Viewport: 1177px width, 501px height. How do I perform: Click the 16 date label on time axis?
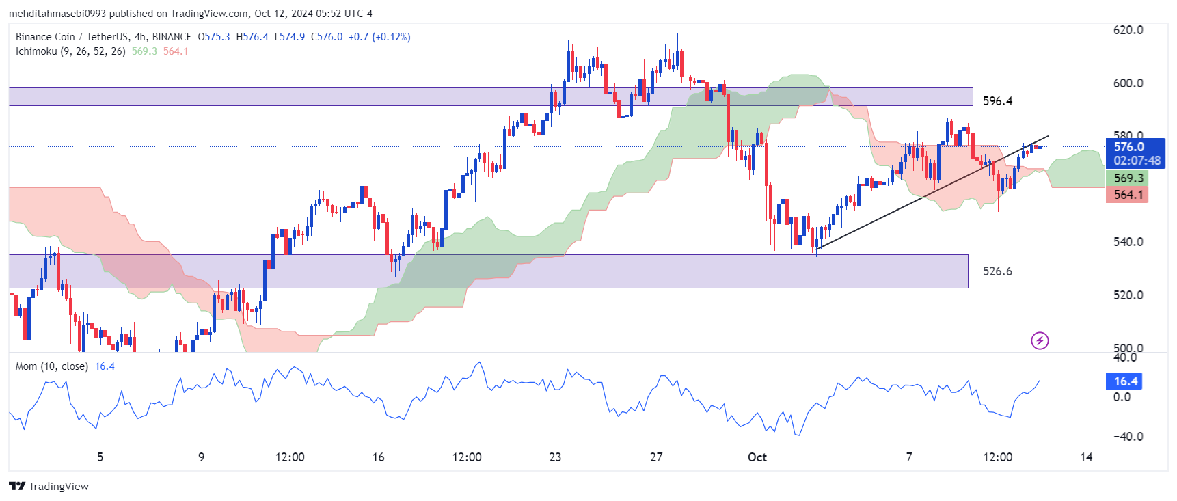coord(378,457)
